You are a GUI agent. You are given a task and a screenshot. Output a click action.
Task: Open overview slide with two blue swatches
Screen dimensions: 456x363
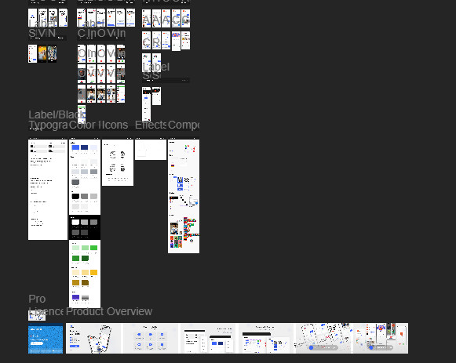click(208, 339)
